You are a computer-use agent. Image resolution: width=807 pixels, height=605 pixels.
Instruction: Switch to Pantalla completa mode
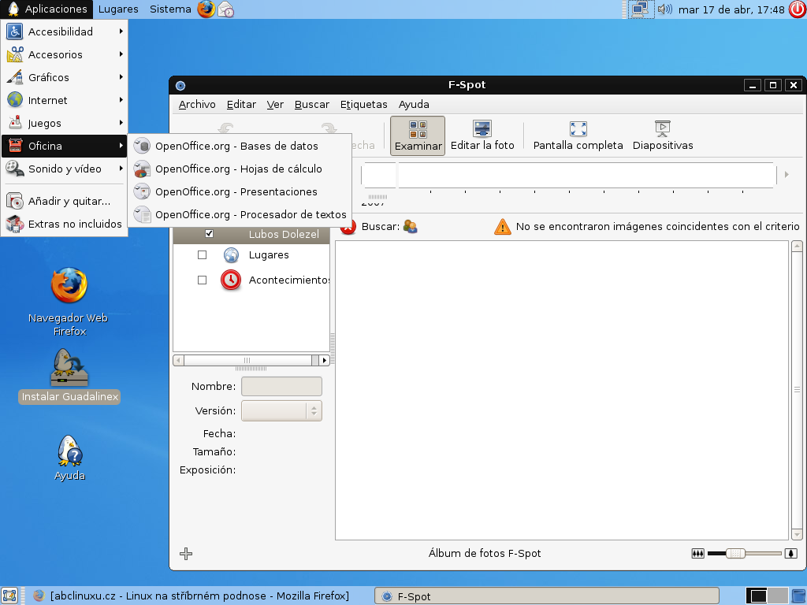(x=578, y=135)
